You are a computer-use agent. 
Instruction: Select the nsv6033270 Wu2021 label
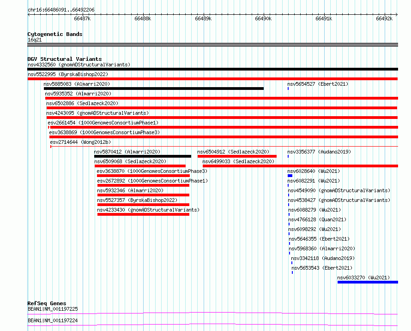pyautogui.click(x=363, y=278)
